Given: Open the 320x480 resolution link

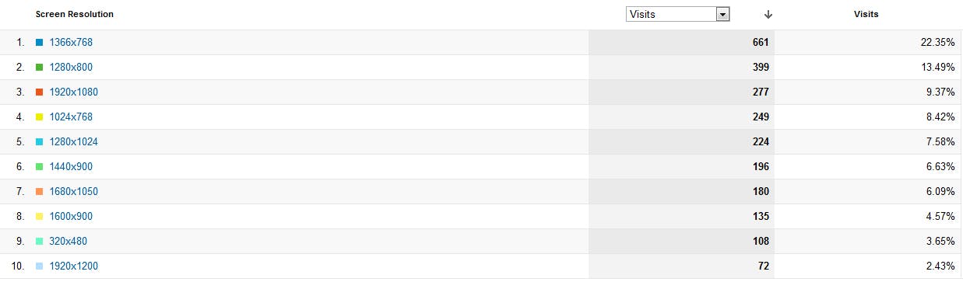Looking at the screenshot, I should point(69,242).
